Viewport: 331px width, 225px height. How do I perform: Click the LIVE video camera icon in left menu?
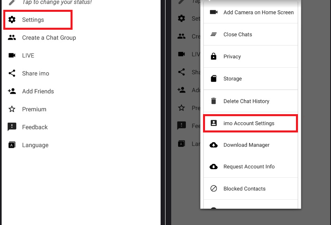(12, 55)
